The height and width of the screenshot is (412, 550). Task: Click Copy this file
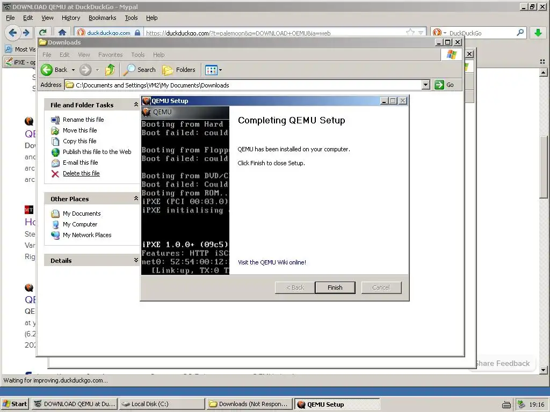(79, 141)
